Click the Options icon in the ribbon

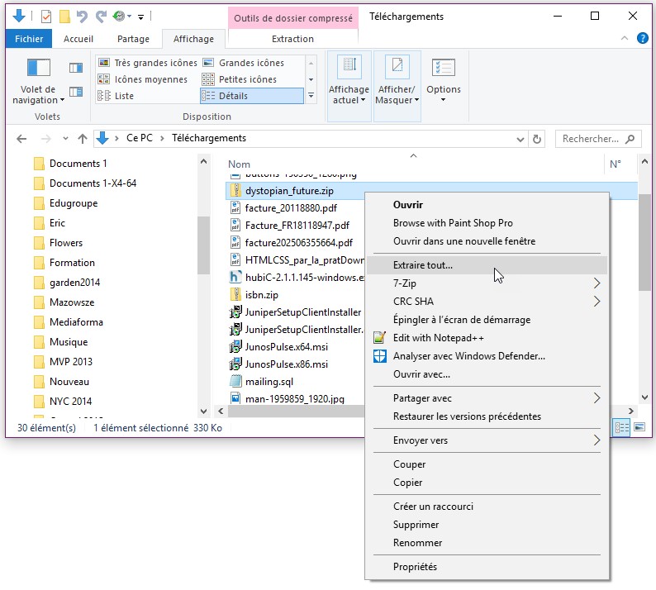click(444, 69)
